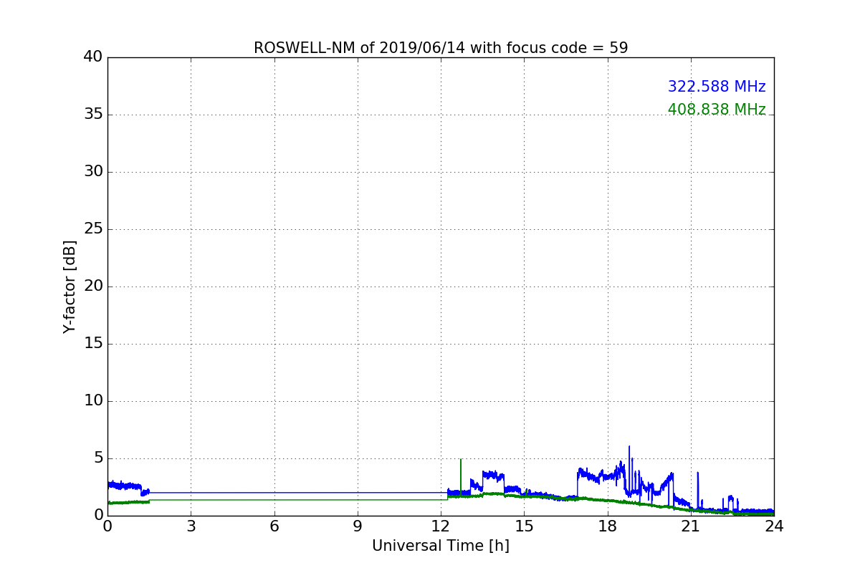Click the x-axis tick label '9'

pyautogui.click(x=358, y=526)
